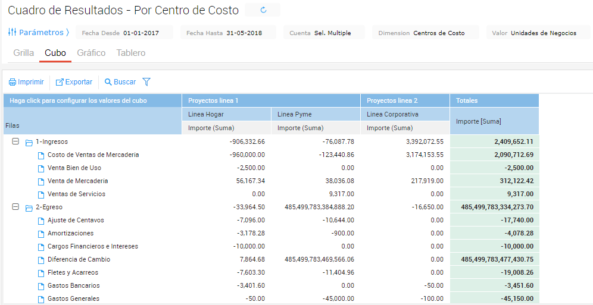Collapse the 1-Ingresos row group
The image size is (593, 305).
15,142
